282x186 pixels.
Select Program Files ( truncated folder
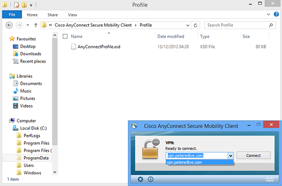pyautogui.click(x=37, y=151)
